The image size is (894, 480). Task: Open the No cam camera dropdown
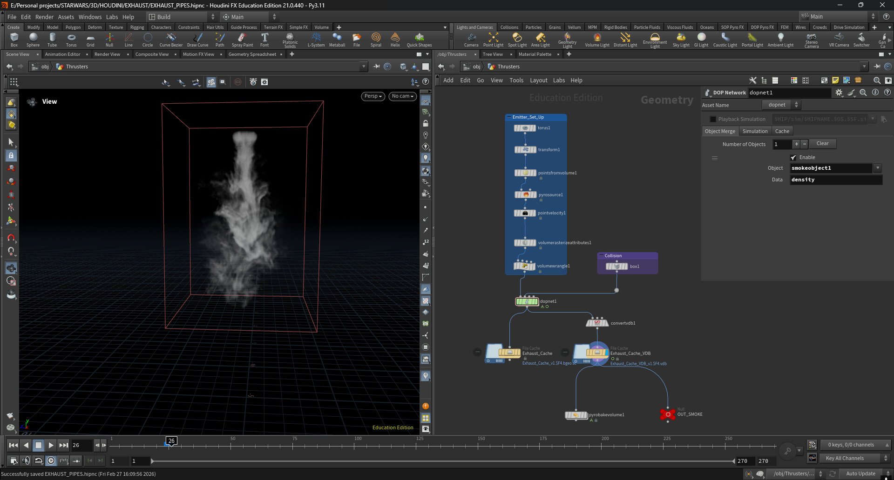[403, 96]
